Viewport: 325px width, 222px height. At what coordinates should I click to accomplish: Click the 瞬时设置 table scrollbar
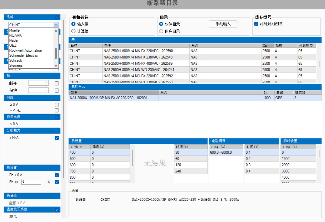coord(319,153)
